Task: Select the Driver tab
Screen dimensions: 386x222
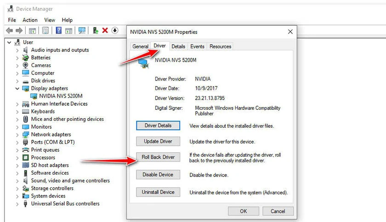Action: (x=159, y=46)
